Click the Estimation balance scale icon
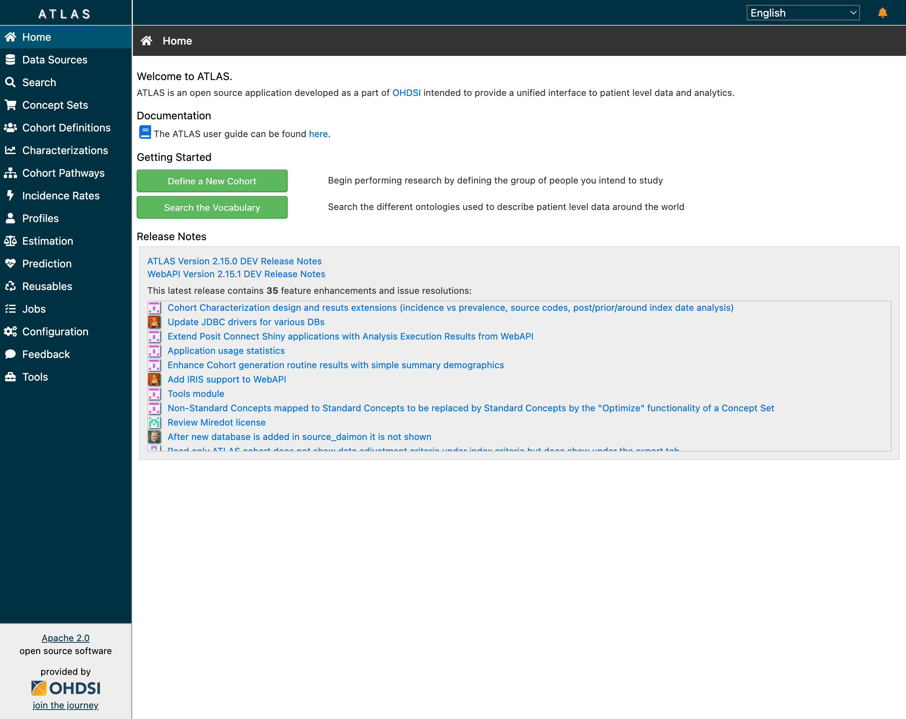This screenshot has width=906, height=719. (11, 241)
